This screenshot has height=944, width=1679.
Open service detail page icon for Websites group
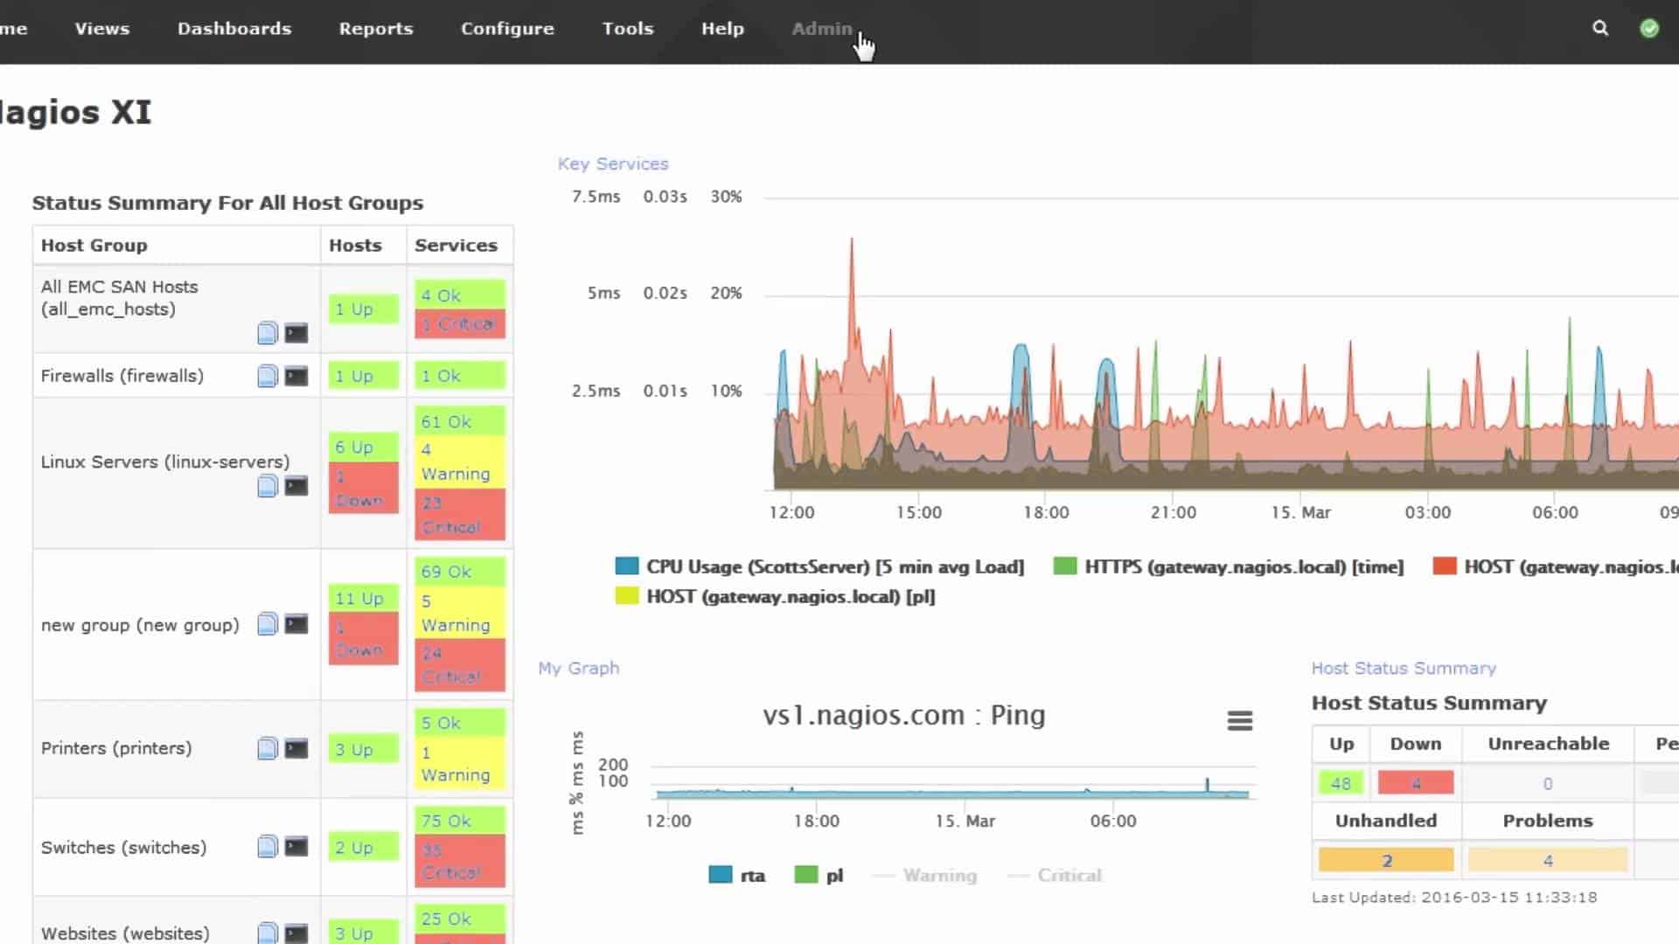click(268, 933)
